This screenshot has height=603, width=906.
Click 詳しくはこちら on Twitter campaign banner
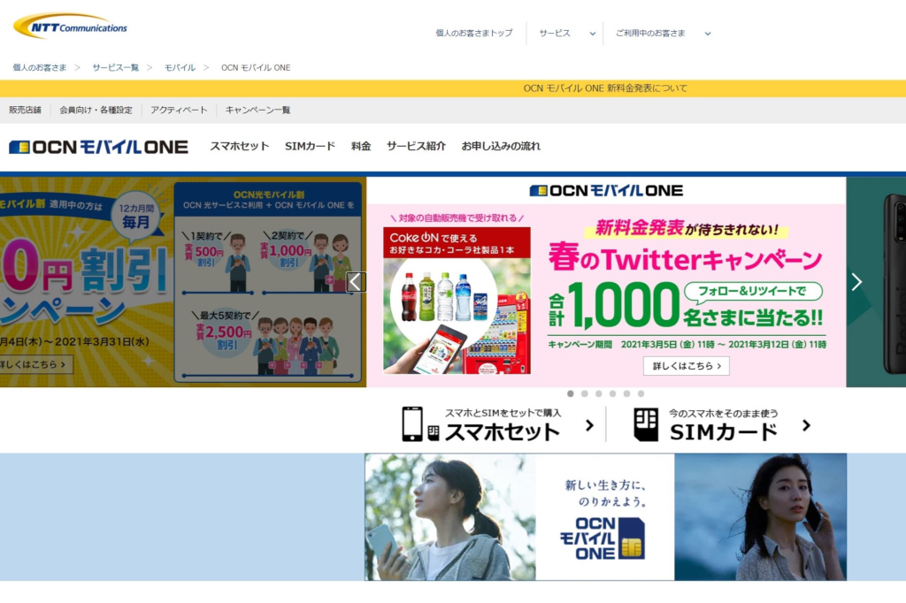pyautogui.click(x=687, y=366)
